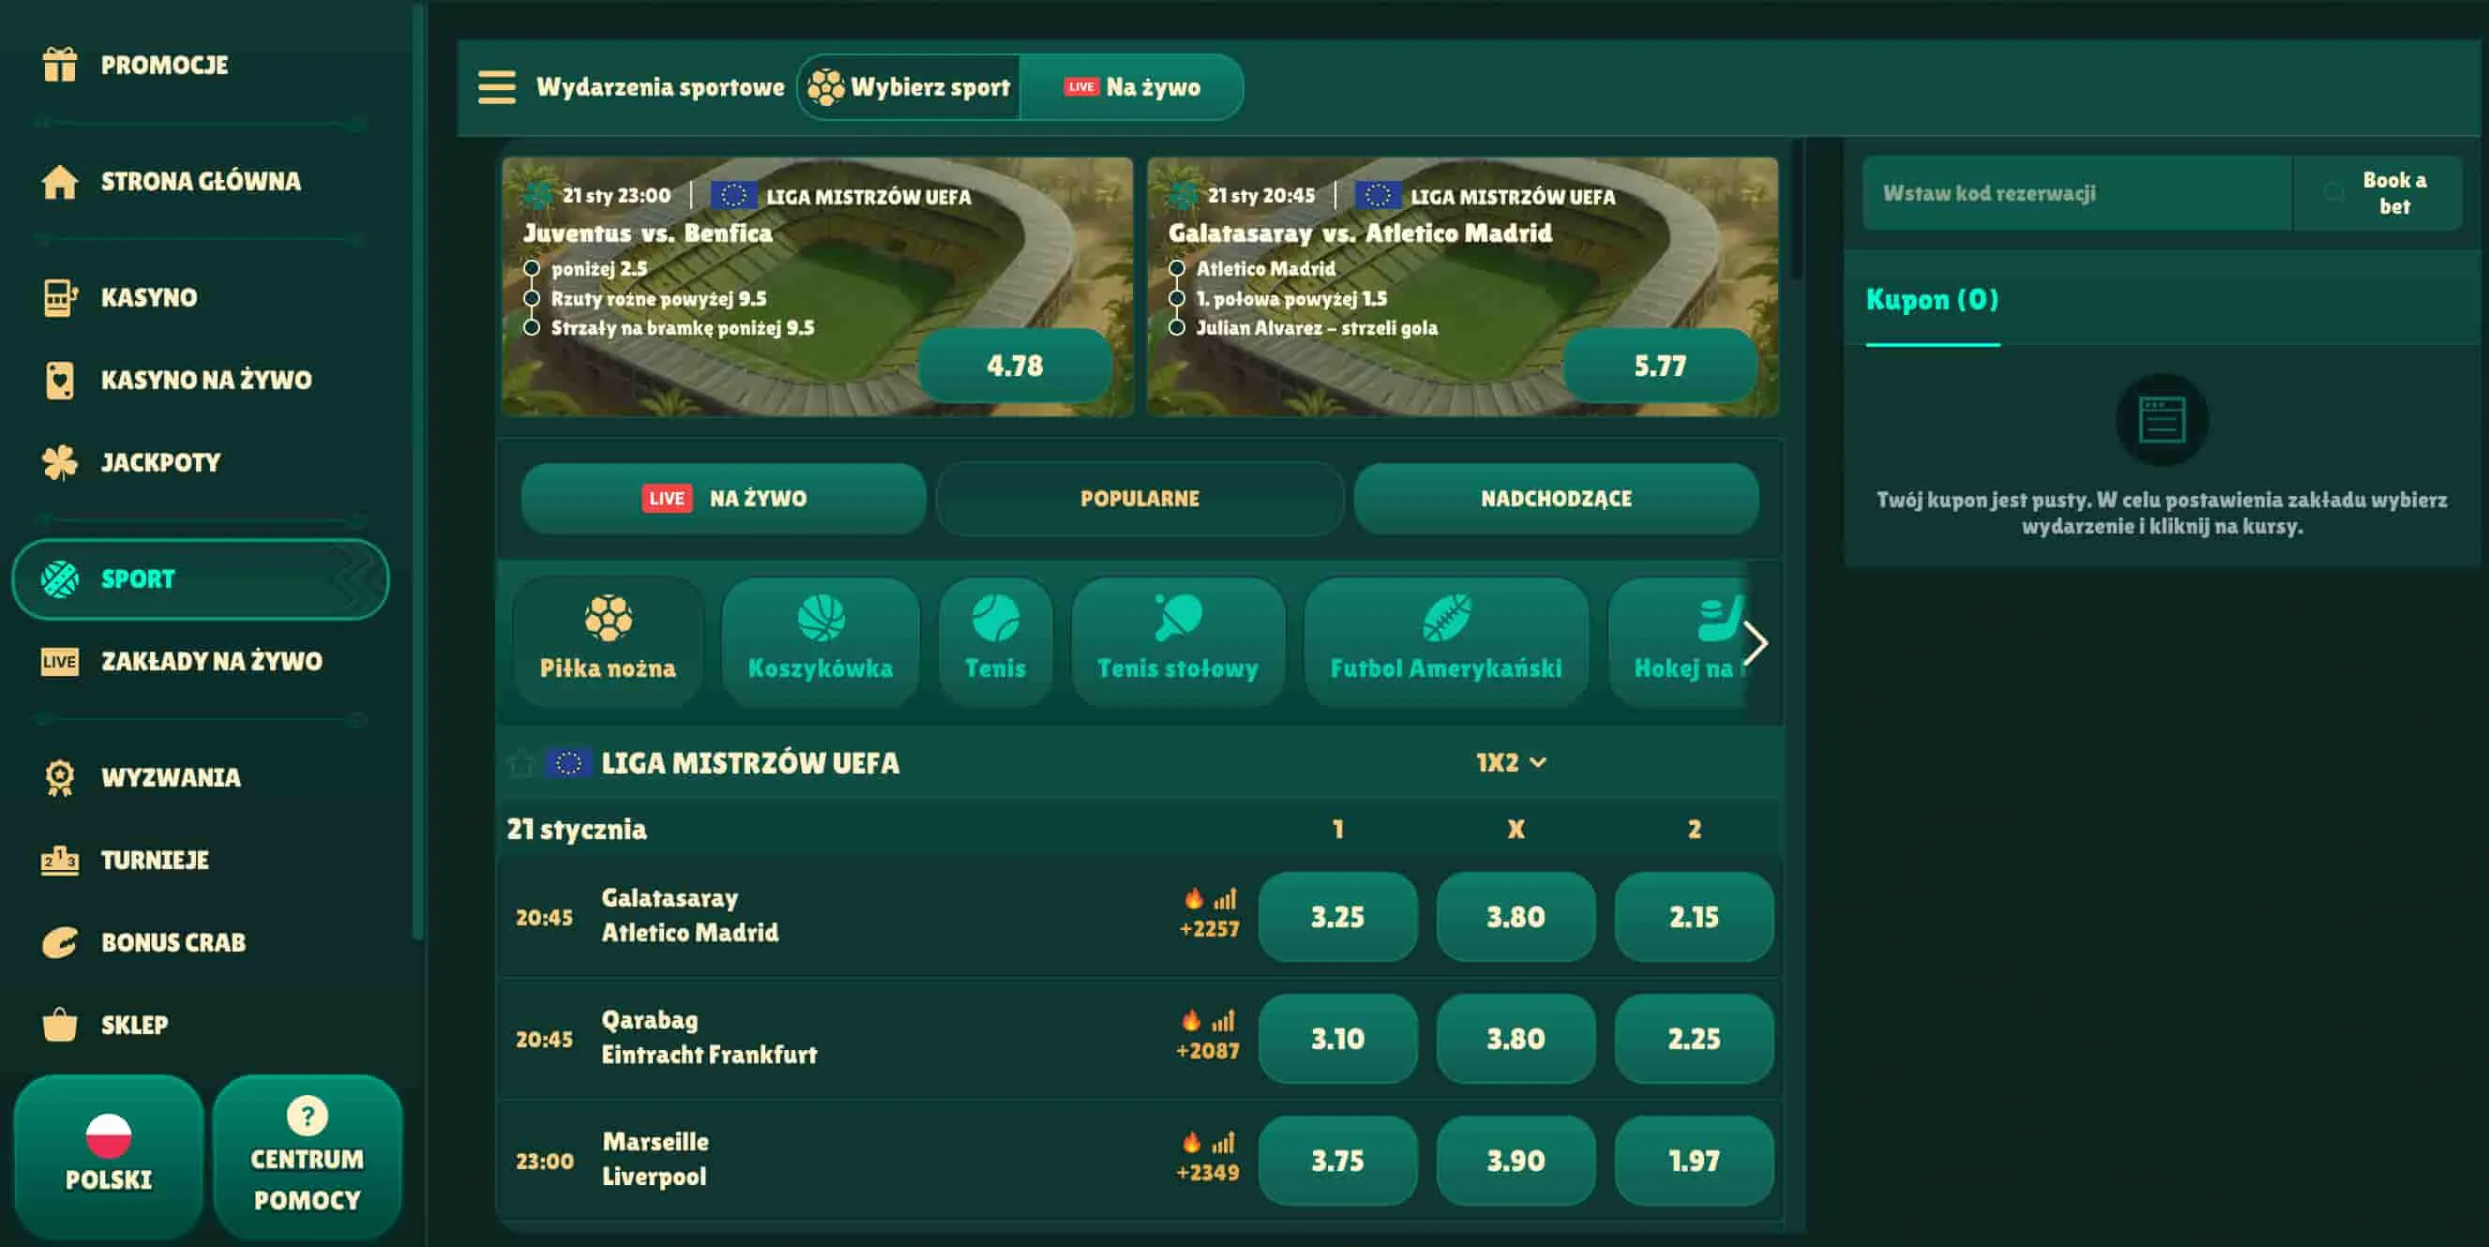Open the Promocje gift icon
This screenshot has height=1247, width=2489.
pyautogui.click(x=60, y=65)
